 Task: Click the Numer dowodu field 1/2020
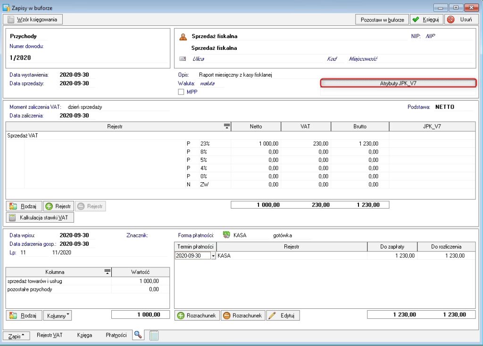(x=21, y=57)
